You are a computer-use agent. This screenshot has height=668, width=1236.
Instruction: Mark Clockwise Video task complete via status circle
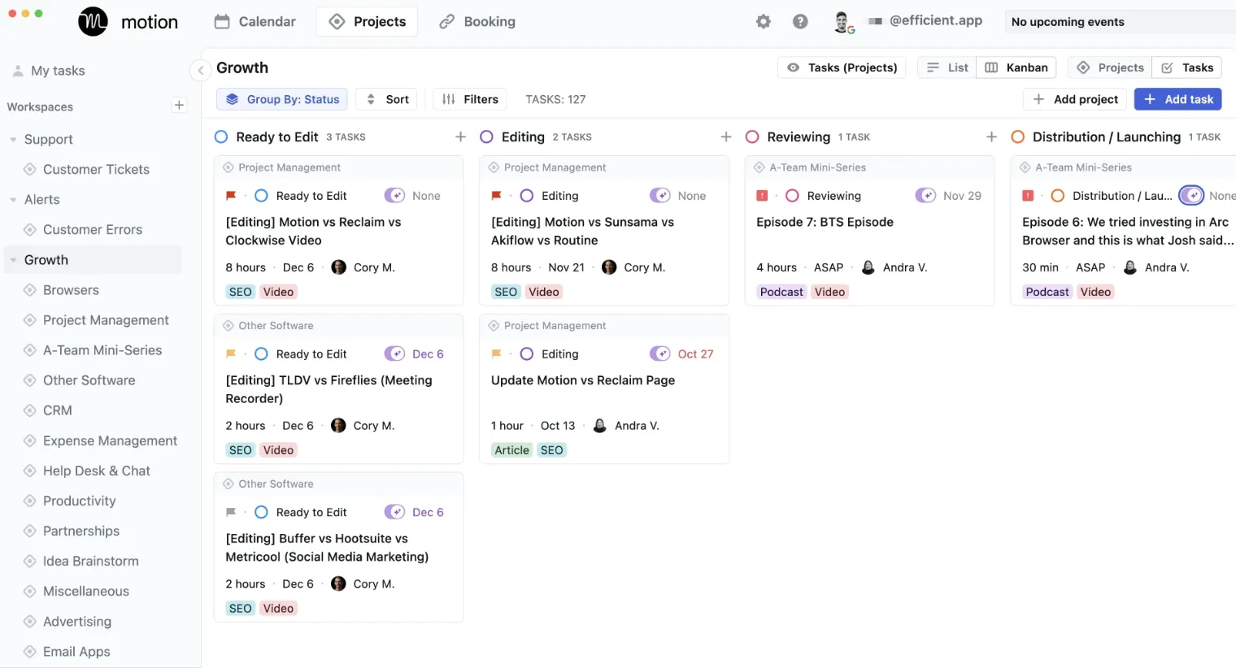coord(261,196)
